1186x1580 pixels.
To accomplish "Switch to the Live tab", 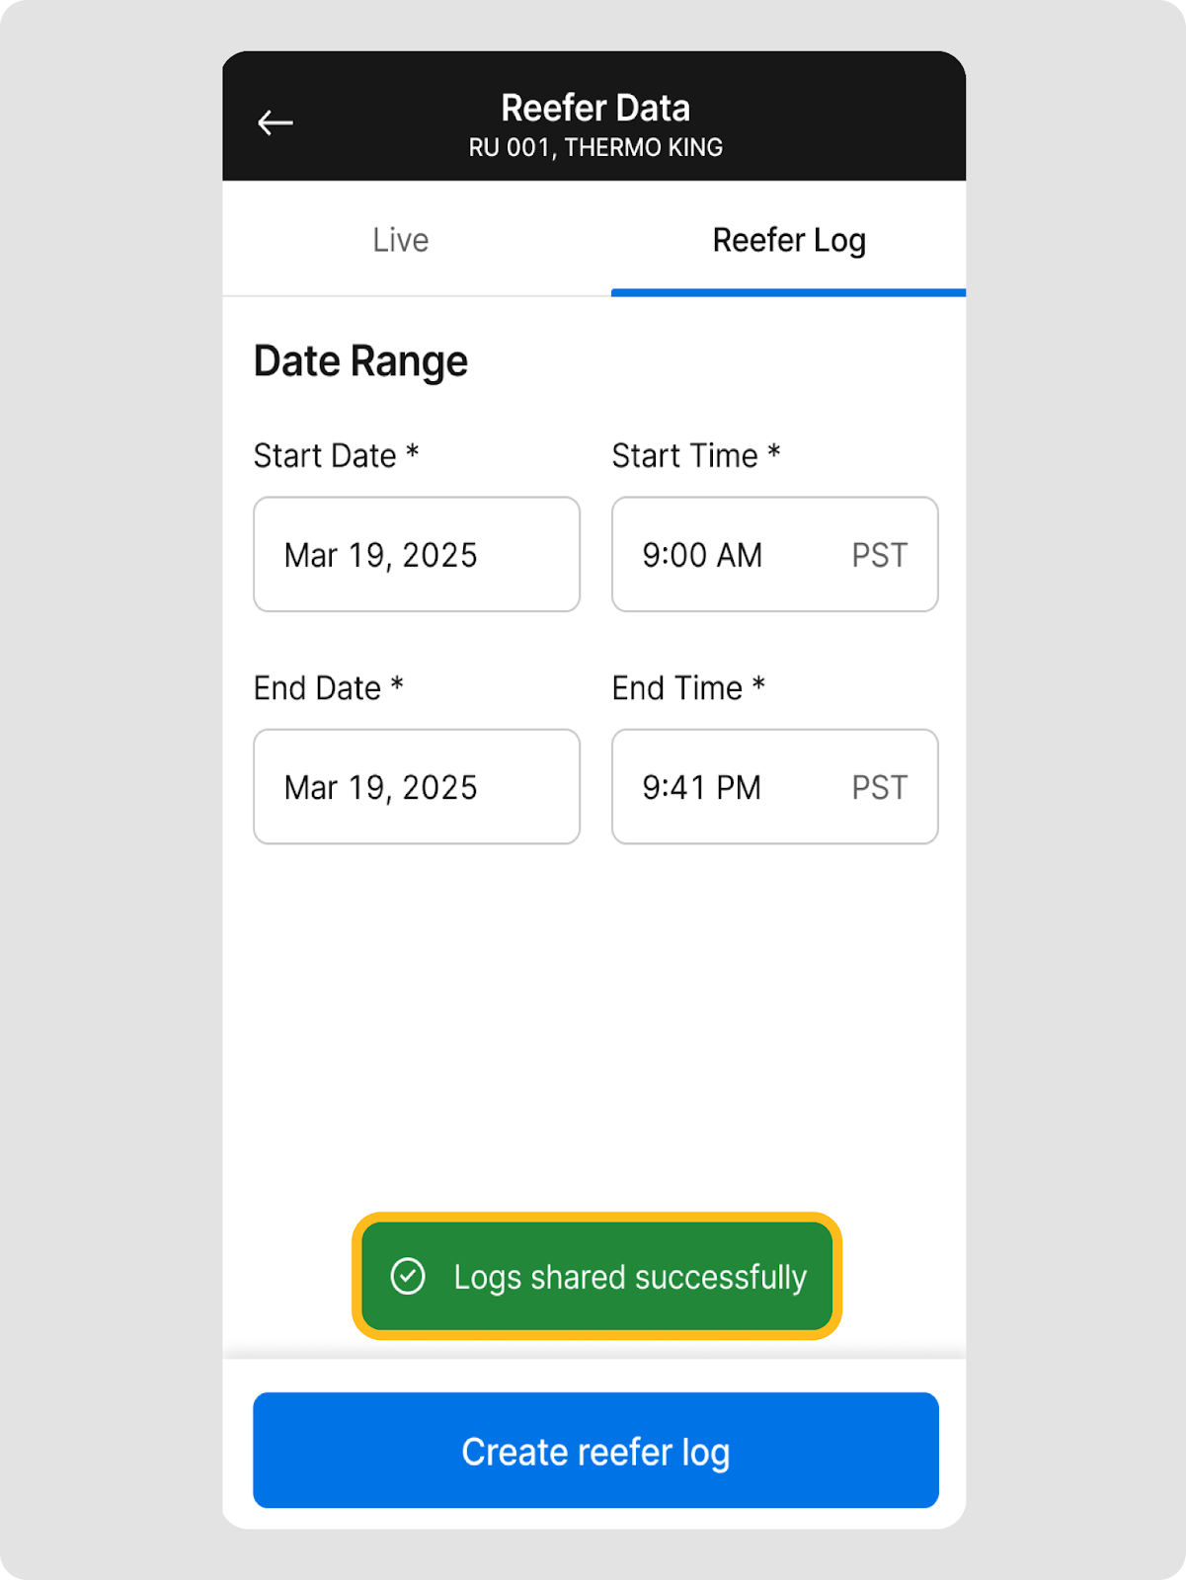I will 401,240.
